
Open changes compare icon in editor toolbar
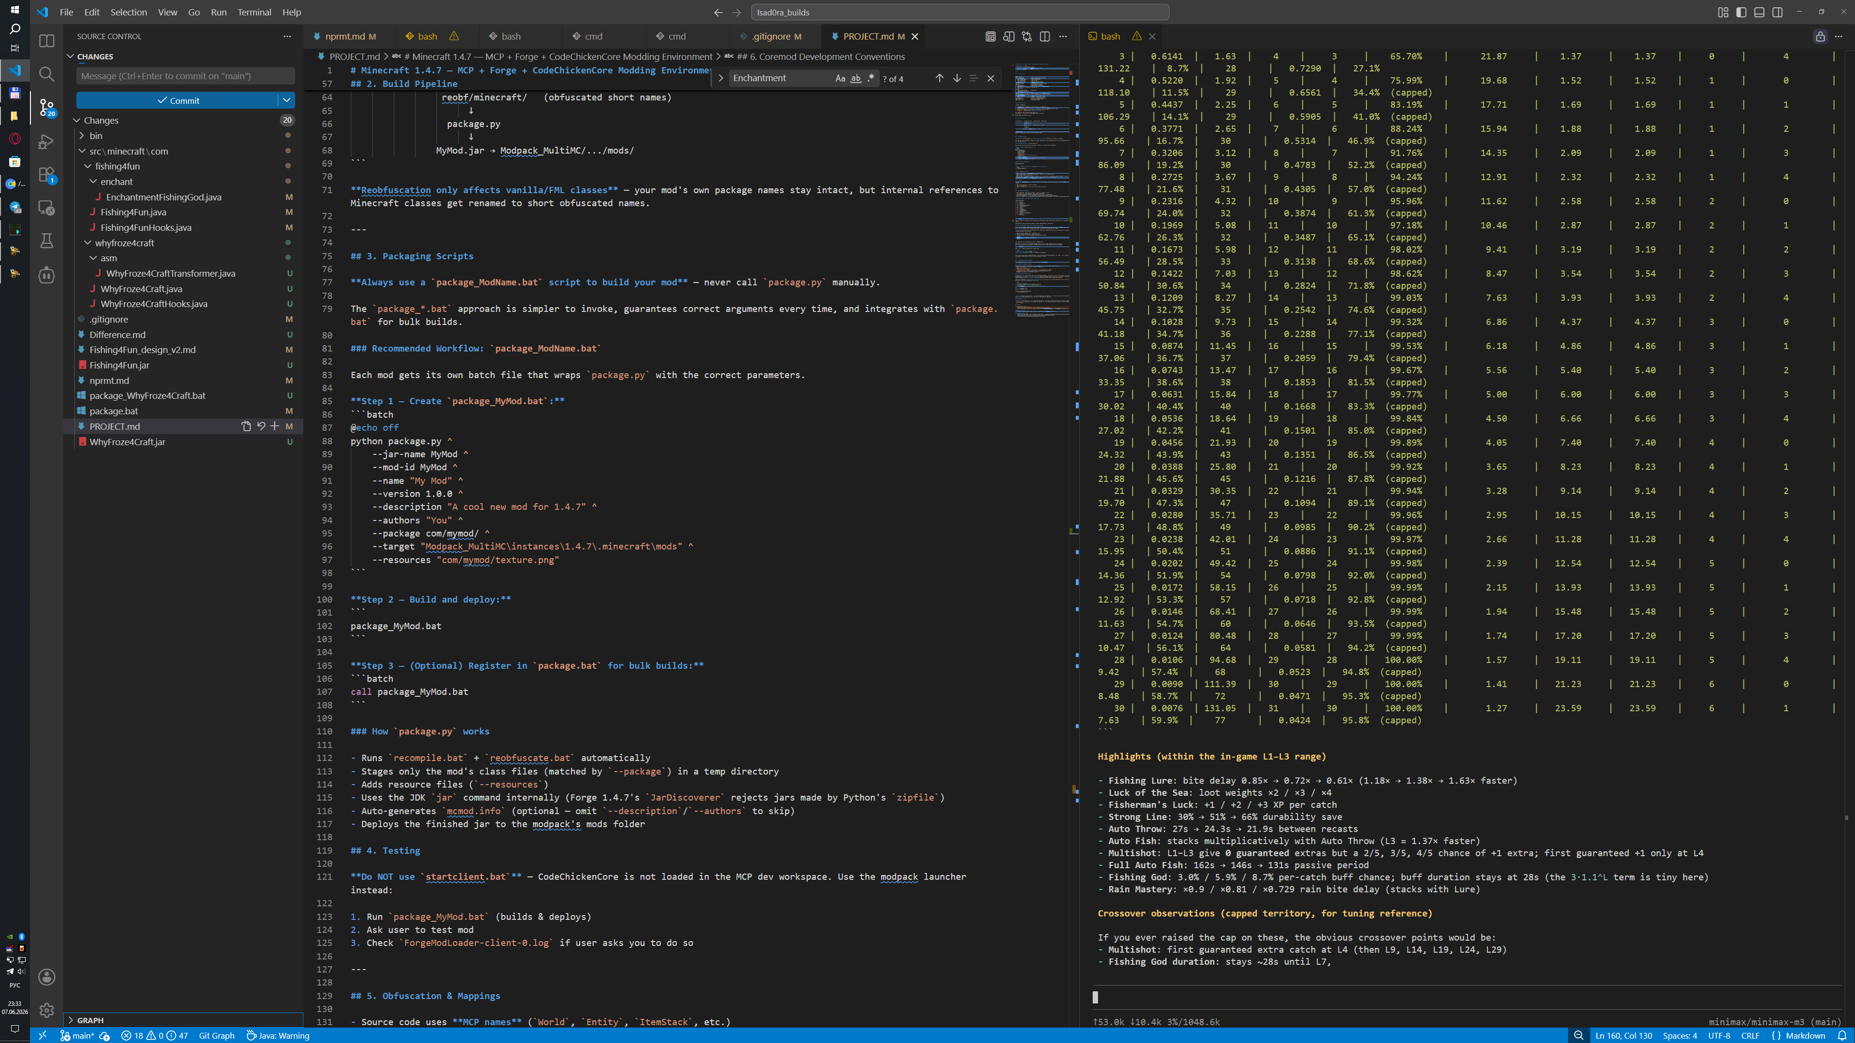(x=1027, y=36)
